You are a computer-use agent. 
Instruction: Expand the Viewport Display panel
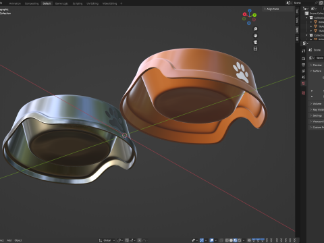[x=316, y=122]
